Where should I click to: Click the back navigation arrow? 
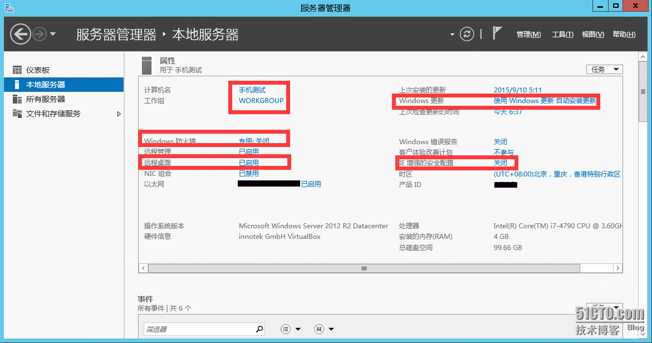click(21, 34)
